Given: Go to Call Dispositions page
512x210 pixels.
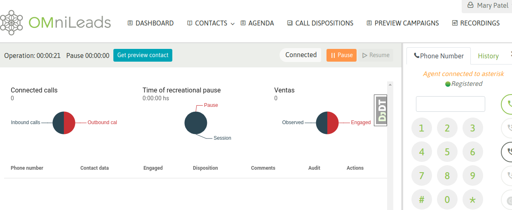Looking at the screenshot, I should (x=320, y=23).
